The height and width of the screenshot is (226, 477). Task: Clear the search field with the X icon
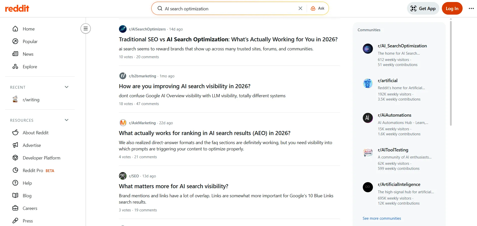click(300, 8)
